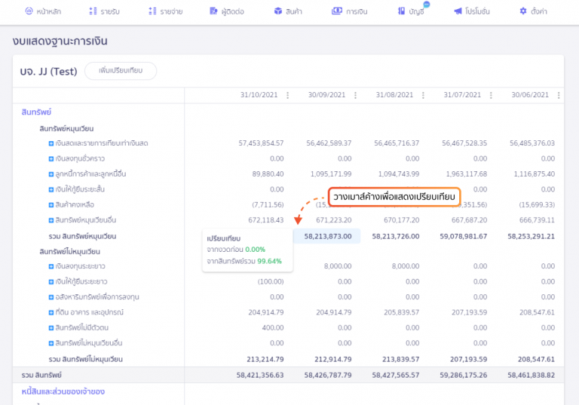Image resolution: width=579 pixels, height=405 pixels.
Task: Open three-dot menu for 31/07/2021 column
Action: 492,96
